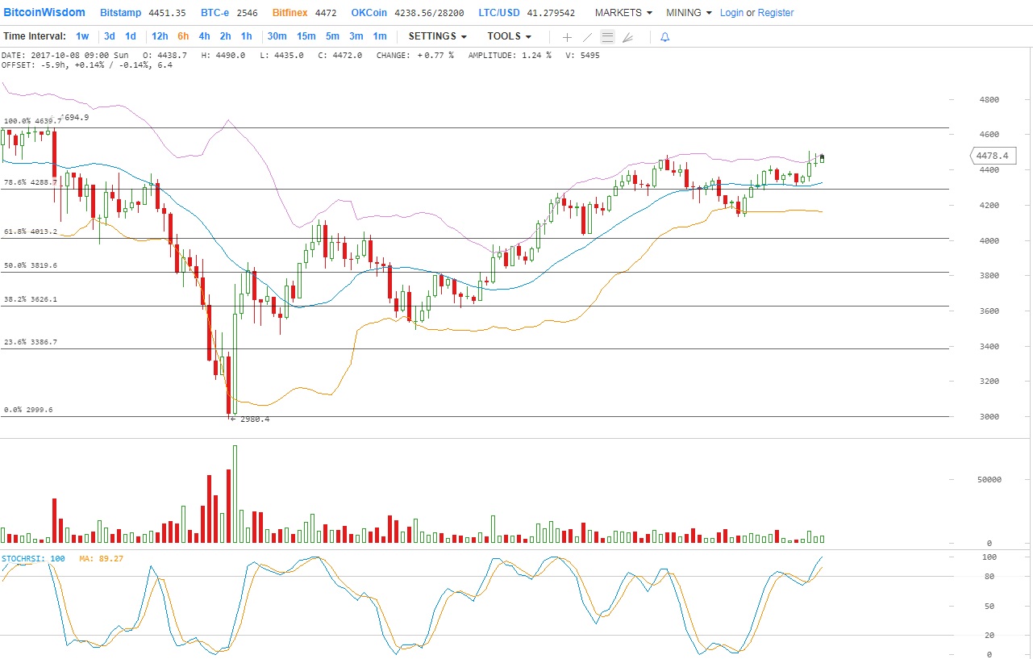Open the Bitfinex market
The image size is (1033, 659).
pyautogui.click(x=290, y=13)
